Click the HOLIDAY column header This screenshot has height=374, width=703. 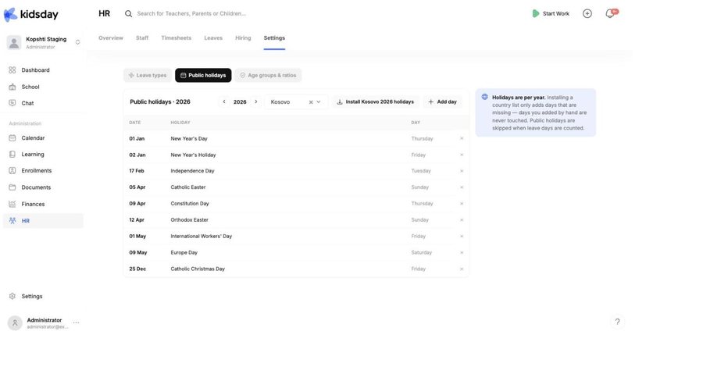point(180,123)
